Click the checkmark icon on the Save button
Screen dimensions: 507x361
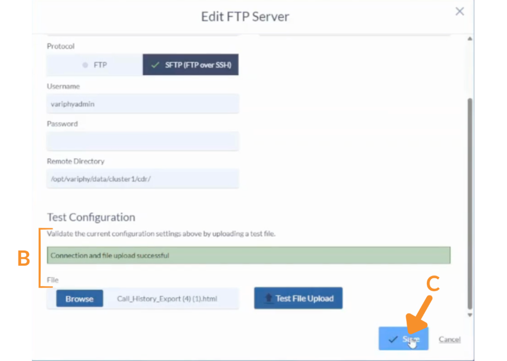pos(393,339)
